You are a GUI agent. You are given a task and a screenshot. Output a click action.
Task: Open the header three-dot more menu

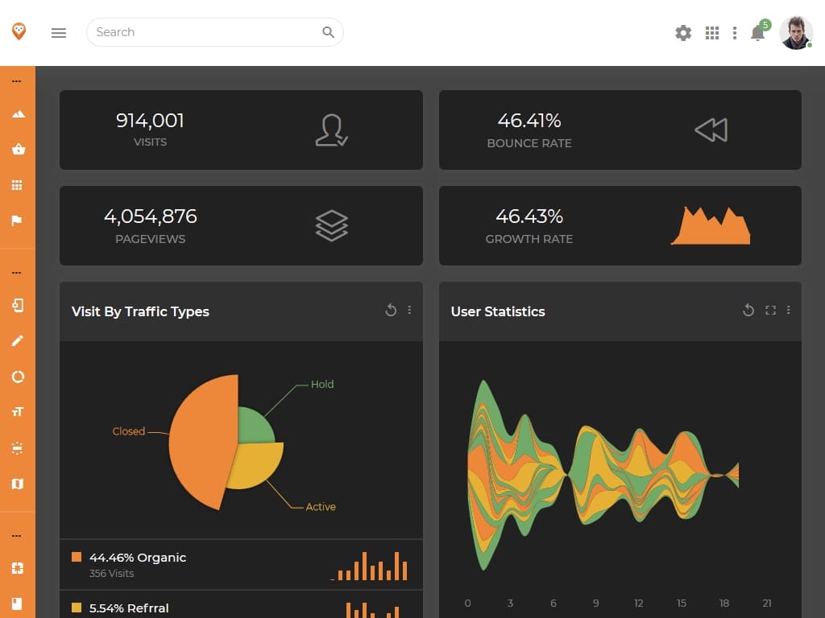pyautogui.click(x=734, y=33)
